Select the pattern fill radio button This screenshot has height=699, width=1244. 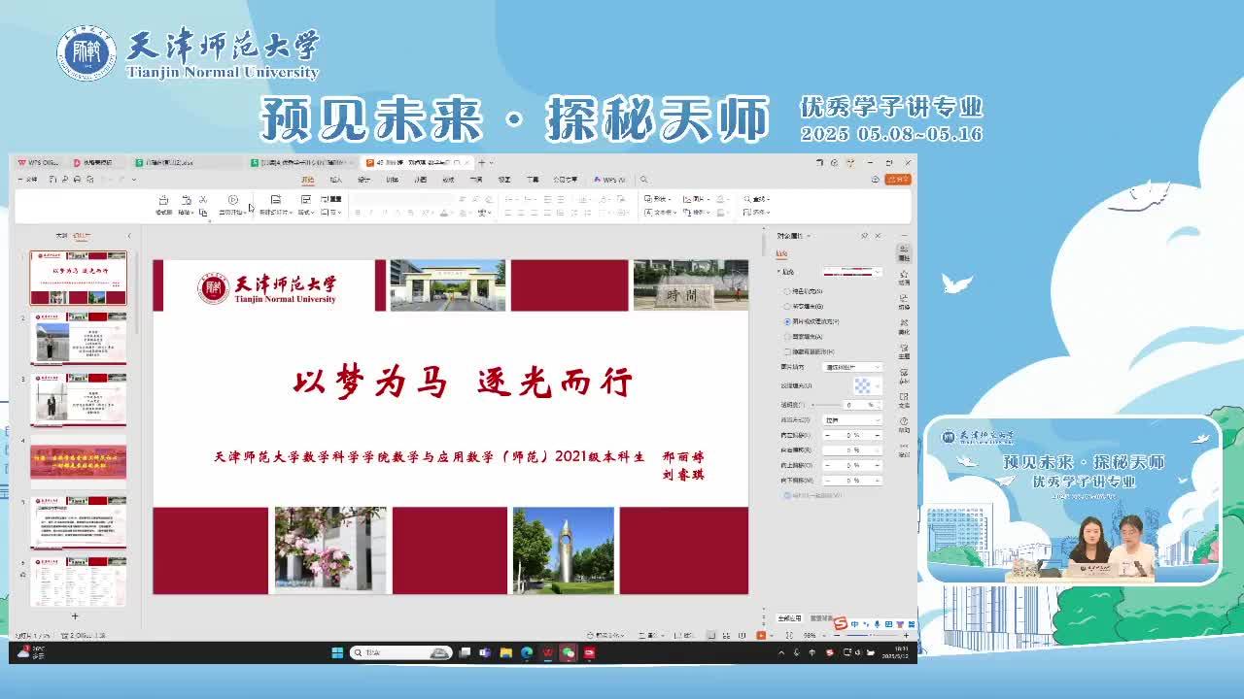click(786, 337)
